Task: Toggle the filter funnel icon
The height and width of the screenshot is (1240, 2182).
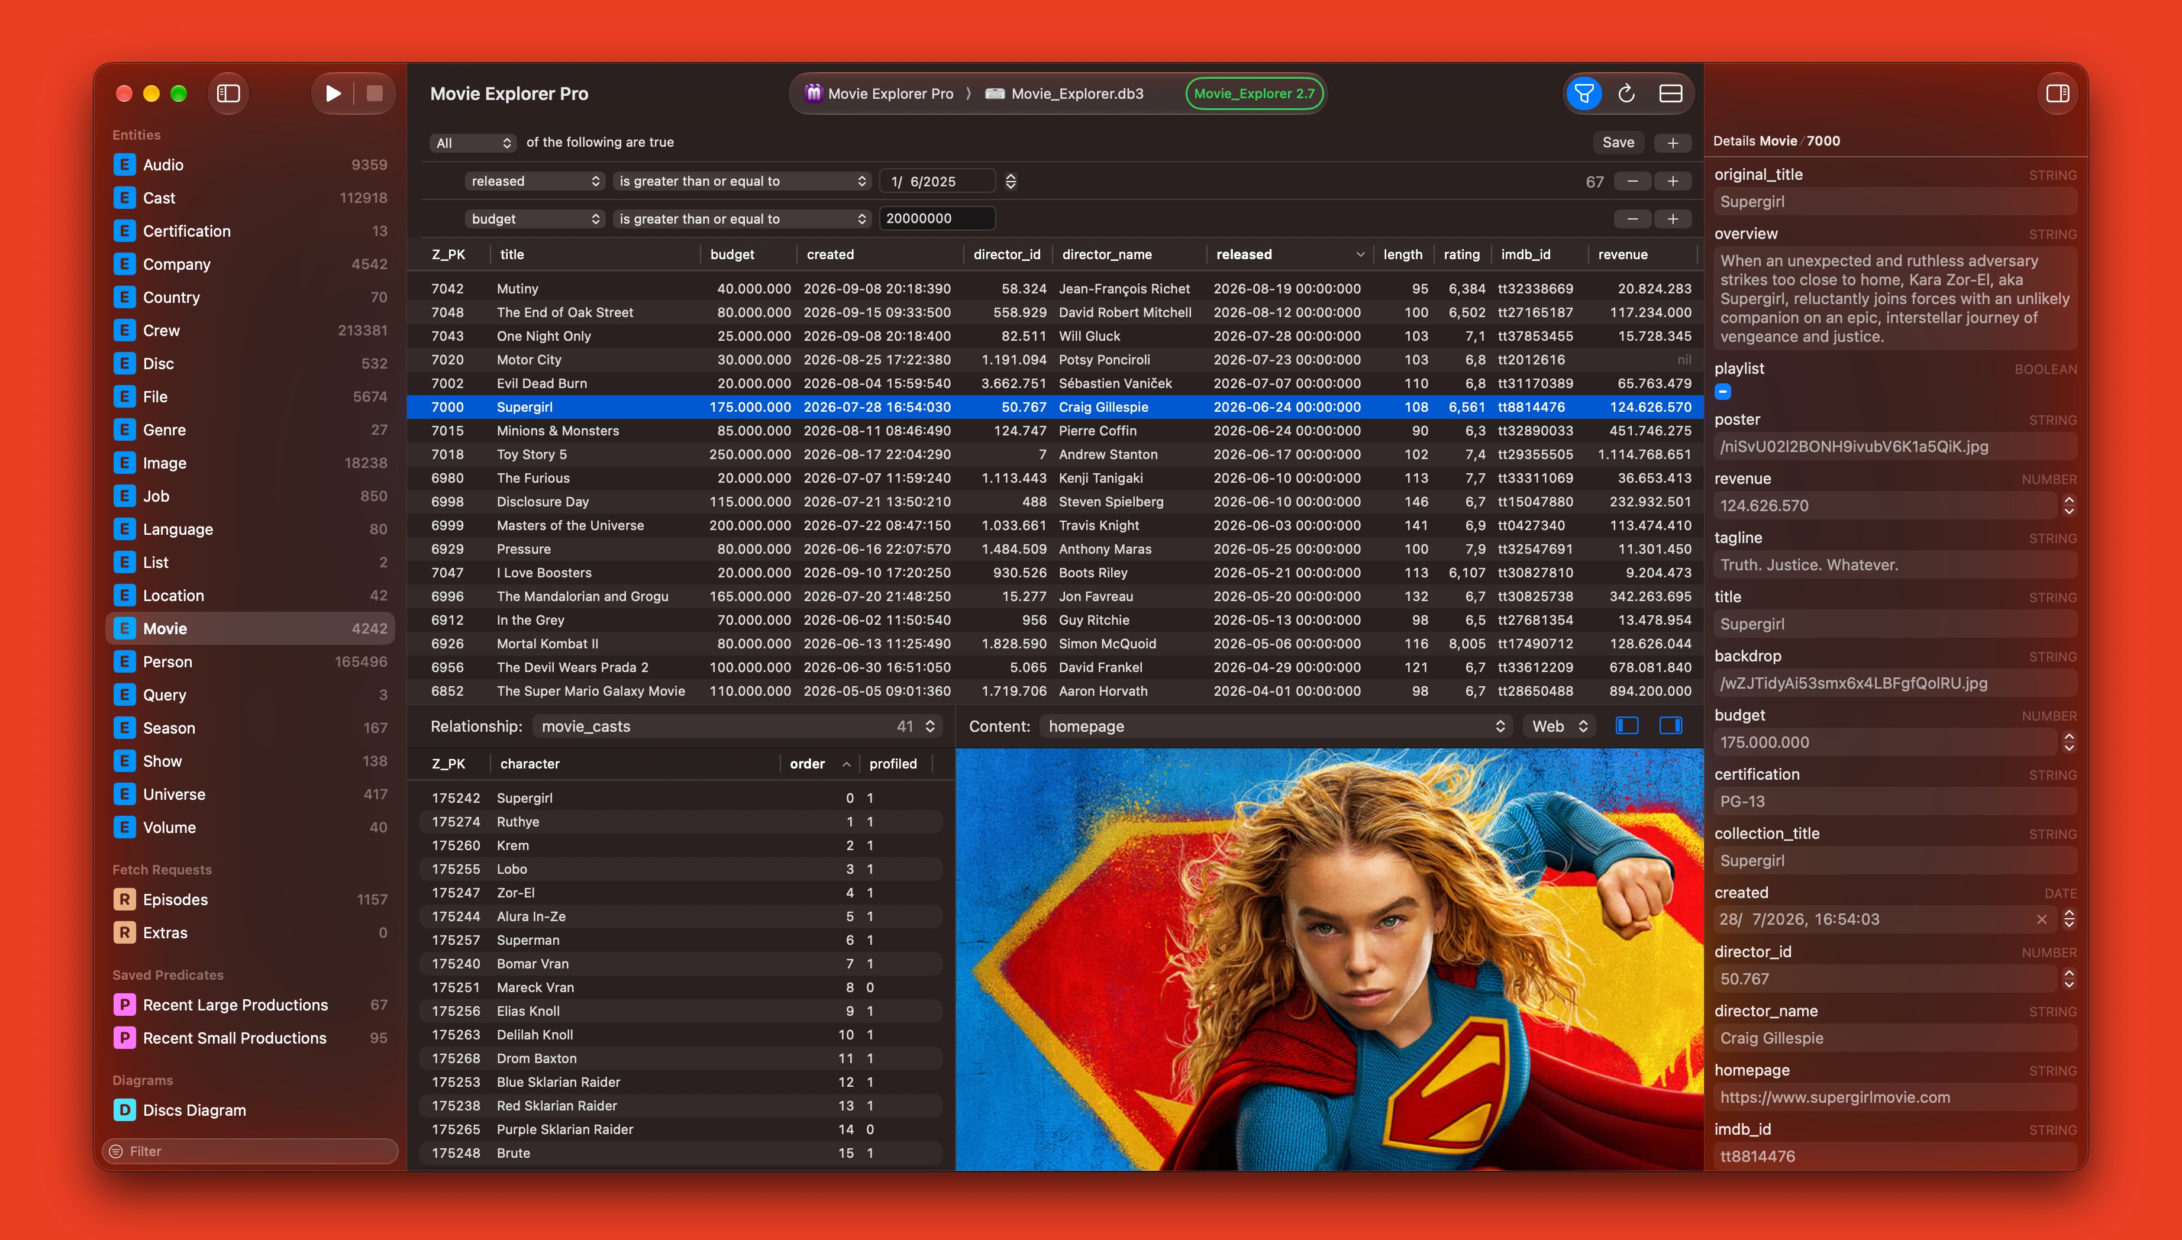Action: click(1583, 93)
